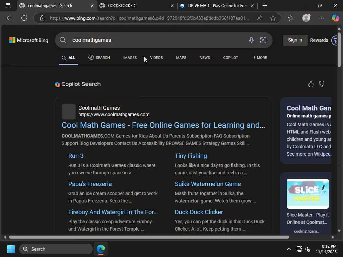Screen dimensions: 343x257
Task: Select the SEARCH tab
Action: (x=99, y=58)
